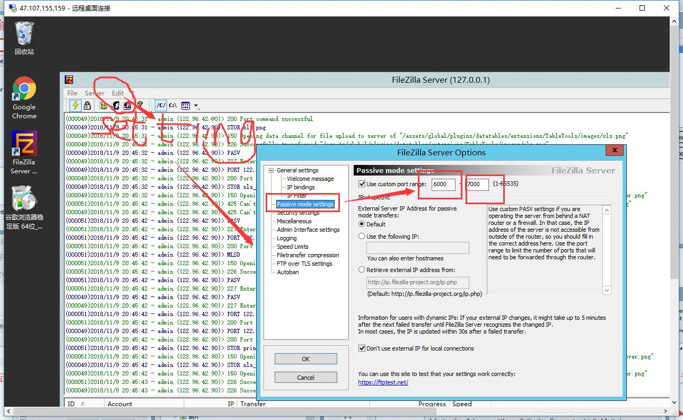This screenshot has width=683, height=420.
Task: Select Miscellaneous in options tree
Action: pos(294,221)
